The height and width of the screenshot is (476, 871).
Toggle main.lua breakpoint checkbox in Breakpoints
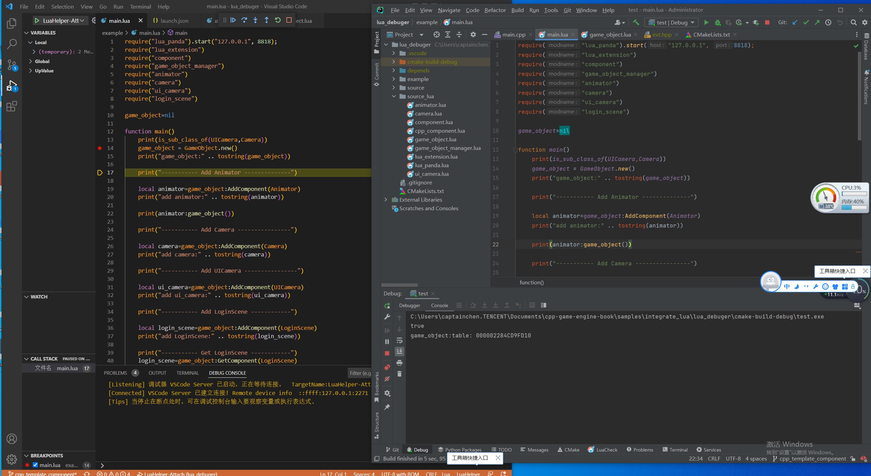35,465
